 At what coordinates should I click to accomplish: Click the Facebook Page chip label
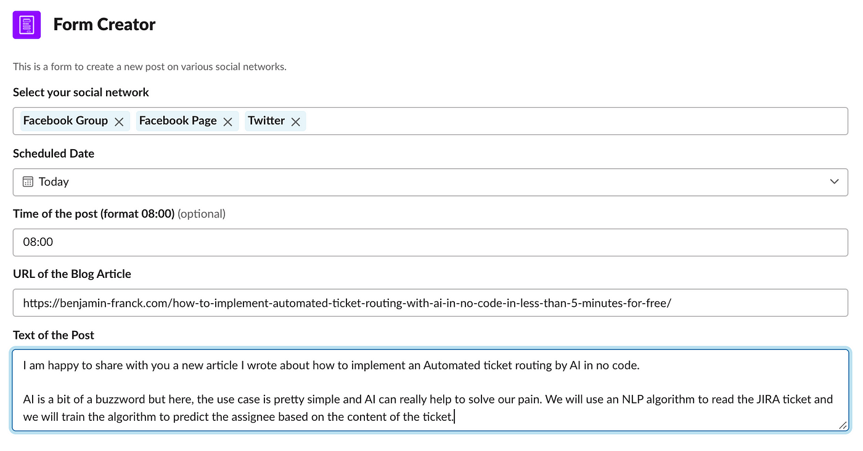178,121
